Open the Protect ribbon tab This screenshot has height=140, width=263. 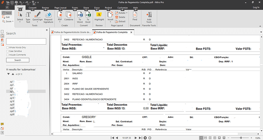[108, 8]
